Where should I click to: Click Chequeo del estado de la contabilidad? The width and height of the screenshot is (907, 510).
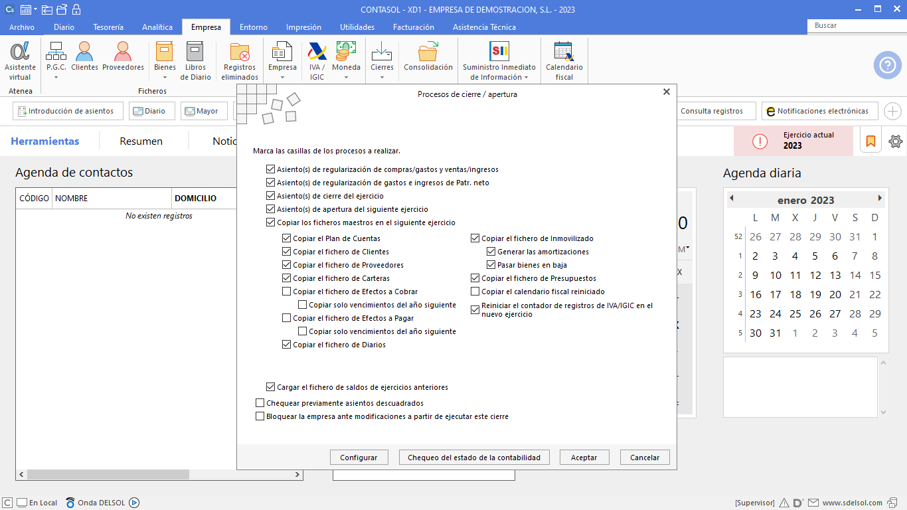pos(478,458)
